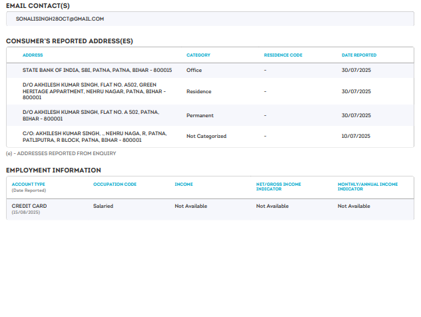Click the OCCUPATION CODE column header

pos(115,184)
